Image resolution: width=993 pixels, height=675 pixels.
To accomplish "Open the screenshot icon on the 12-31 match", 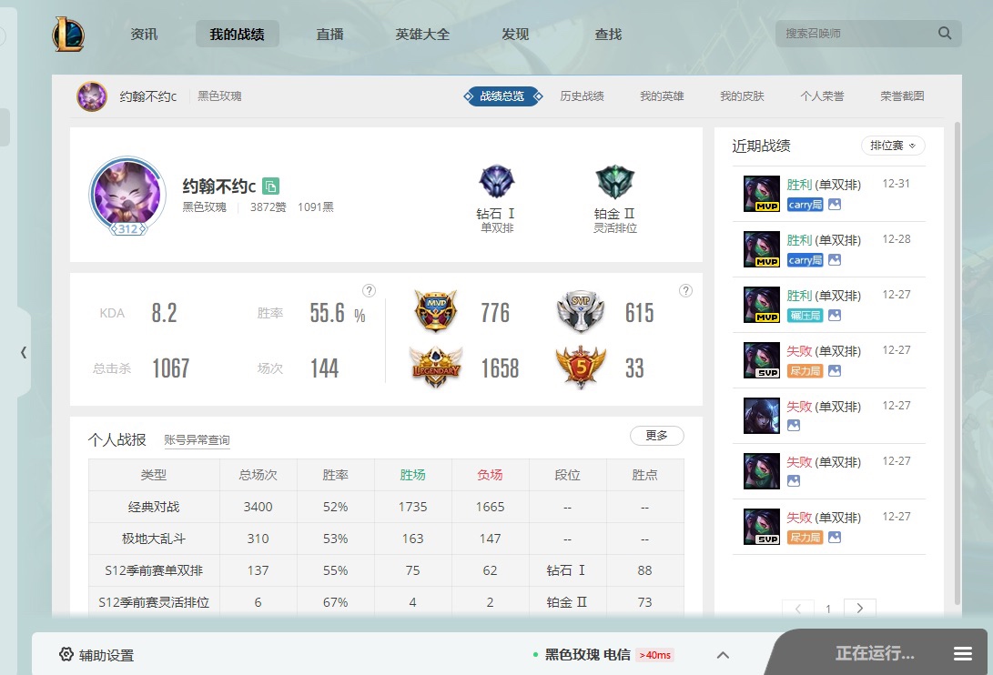I will (835, 205).
